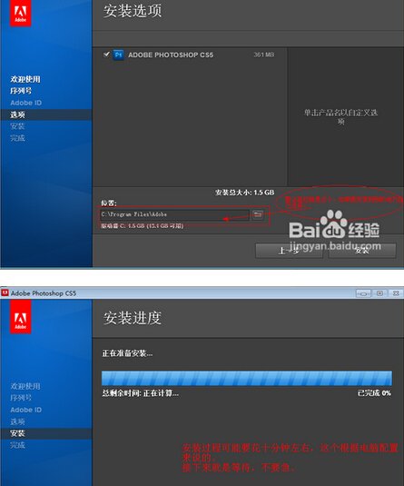The image size is (404, 486).
Task: Select 完成 step in 安装进度 window sidebar
Action: (17, 445)
